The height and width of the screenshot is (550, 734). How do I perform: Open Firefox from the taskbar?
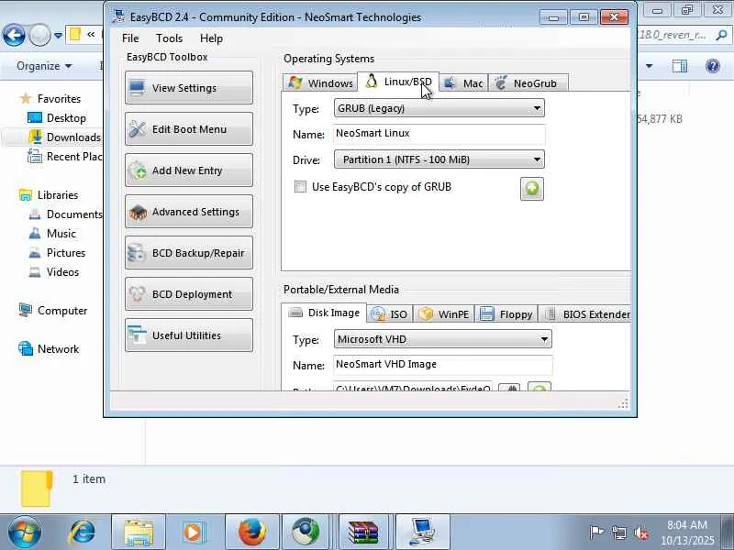click(251, 533)
